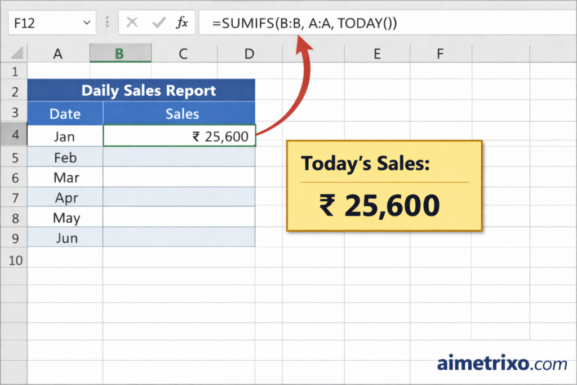The width and height of the screenshot is (577, 385).
Task: Click the Insert Function (fx) icon
Action: click(x=183, y=23)
